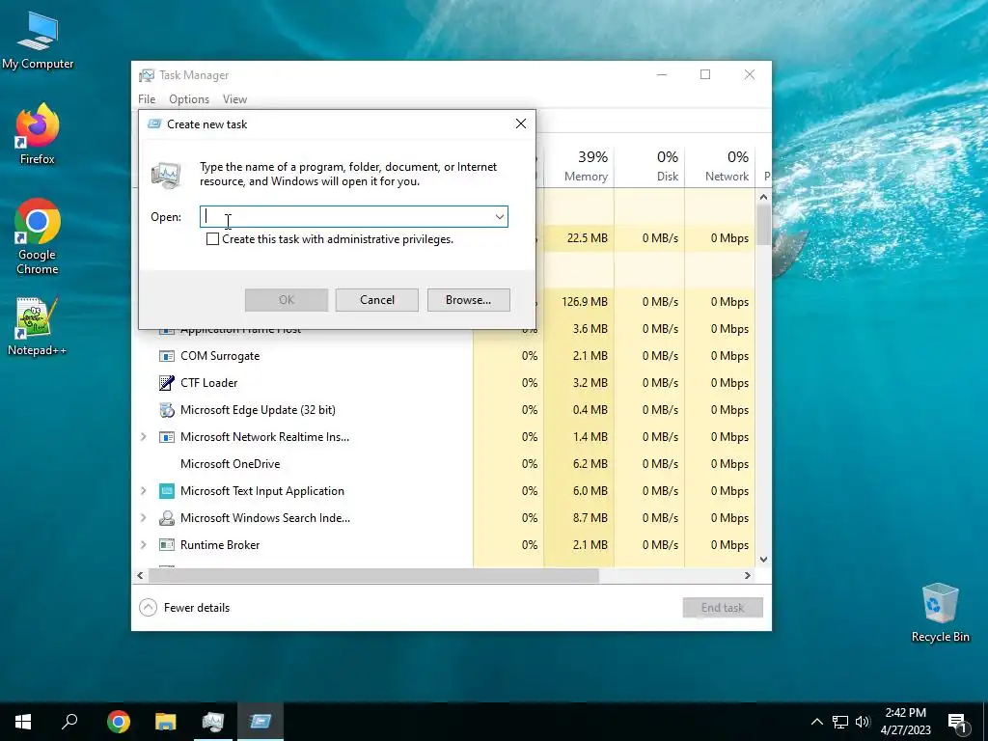988x741 pixels.
Task: Sort by the Network column header
Action: tap(720, 166)
